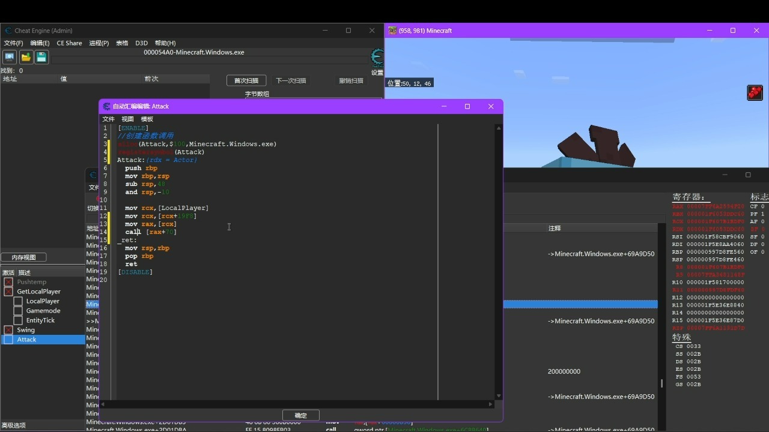The height and width of the screenshot is (432, 769).
Task: Click the 'sub rsp,48' code line
Action: (145, 184)
